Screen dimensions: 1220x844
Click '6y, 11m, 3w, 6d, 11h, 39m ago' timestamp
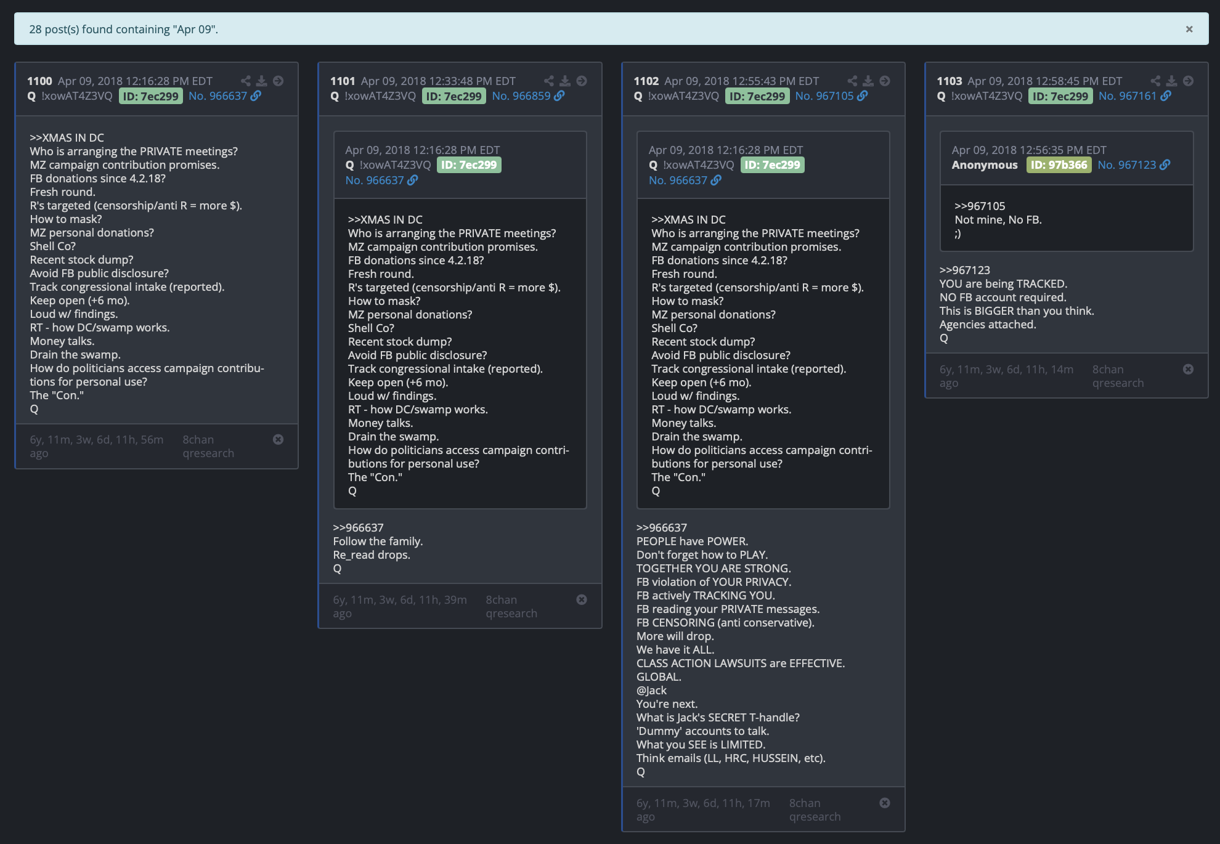tap(400, 607)
